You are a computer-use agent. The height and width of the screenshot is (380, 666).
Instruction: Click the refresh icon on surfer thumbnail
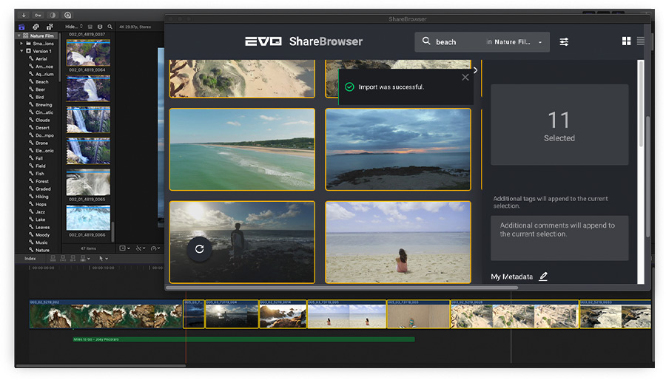199,249
